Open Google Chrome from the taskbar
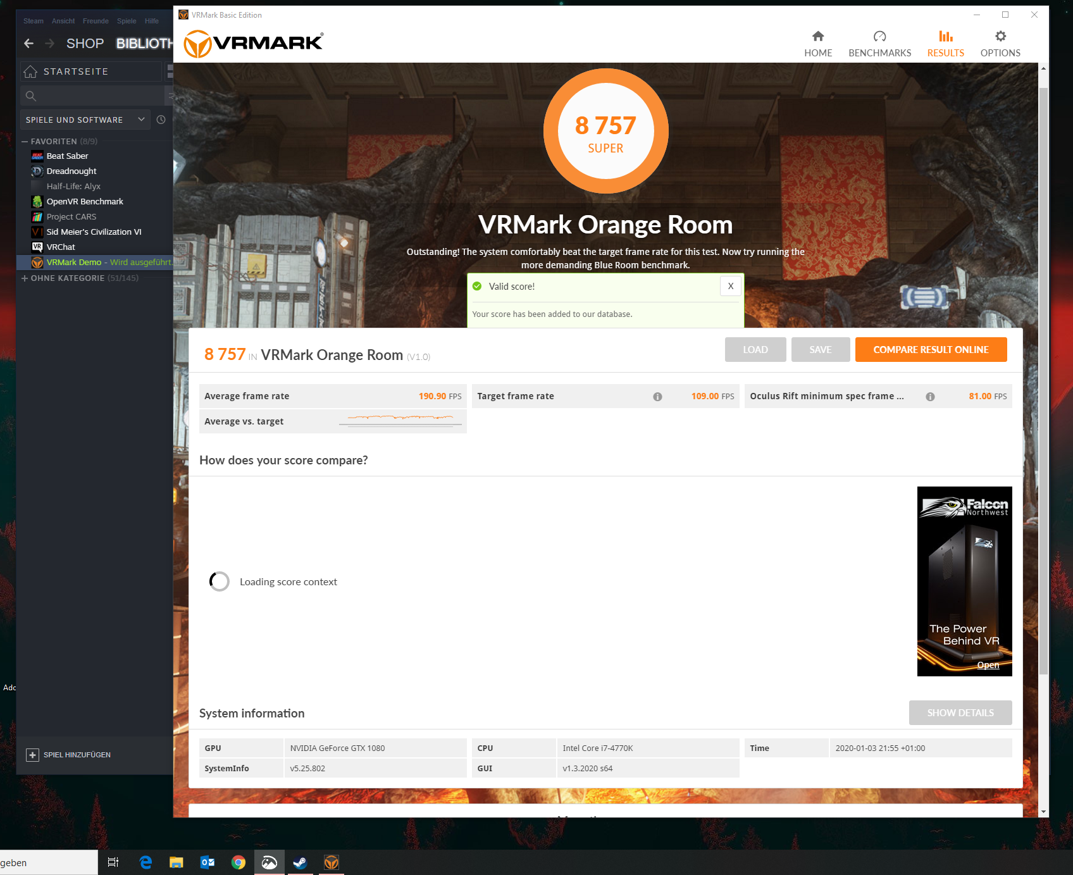This screenshot has height=875, width=1073. 238,862
